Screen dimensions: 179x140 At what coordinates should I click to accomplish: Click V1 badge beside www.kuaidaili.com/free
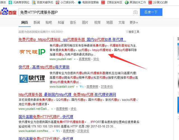pyautogui.click(x=58, y=131)
